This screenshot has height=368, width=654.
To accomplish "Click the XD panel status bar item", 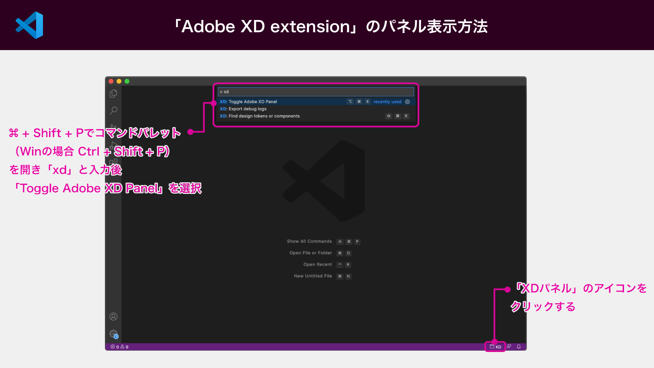I will pos(495,347).
